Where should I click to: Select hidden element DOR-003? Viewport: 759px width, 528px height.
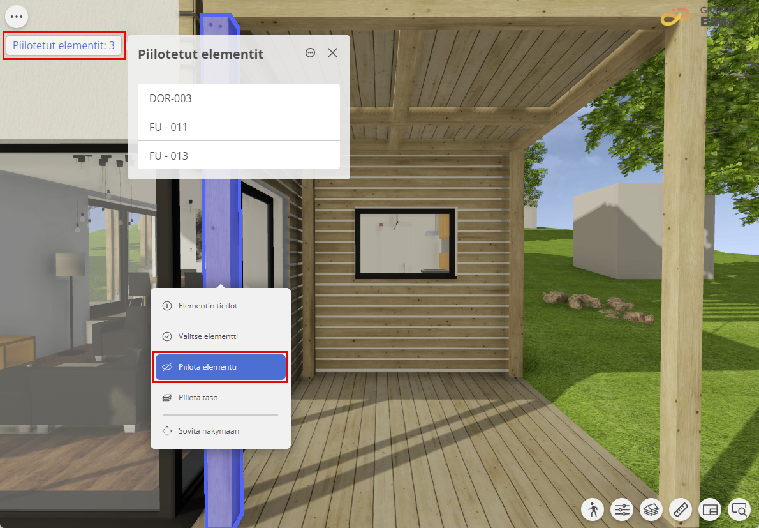[239, 98]
